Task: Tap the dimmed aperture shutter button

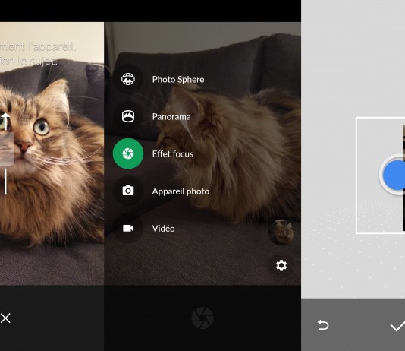Action: tap(202, 318)
